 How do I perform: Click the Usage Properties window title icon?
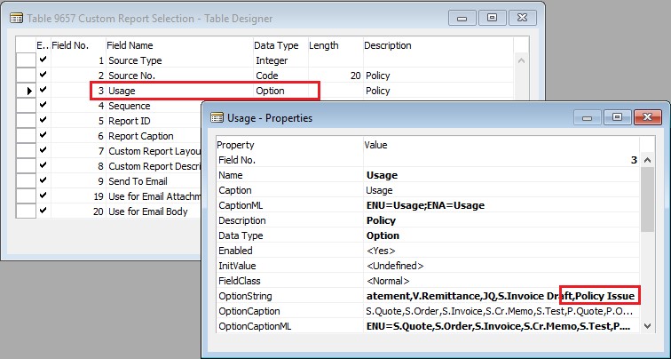click(217, 117)
